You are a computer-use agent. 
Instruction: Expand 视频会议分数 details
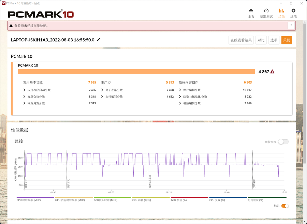coord(24,96)
